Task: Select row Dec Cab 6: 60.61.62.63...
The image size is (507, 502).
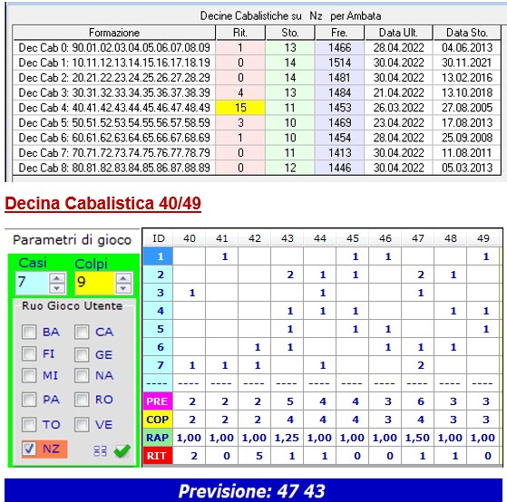Action: [257, 138]
